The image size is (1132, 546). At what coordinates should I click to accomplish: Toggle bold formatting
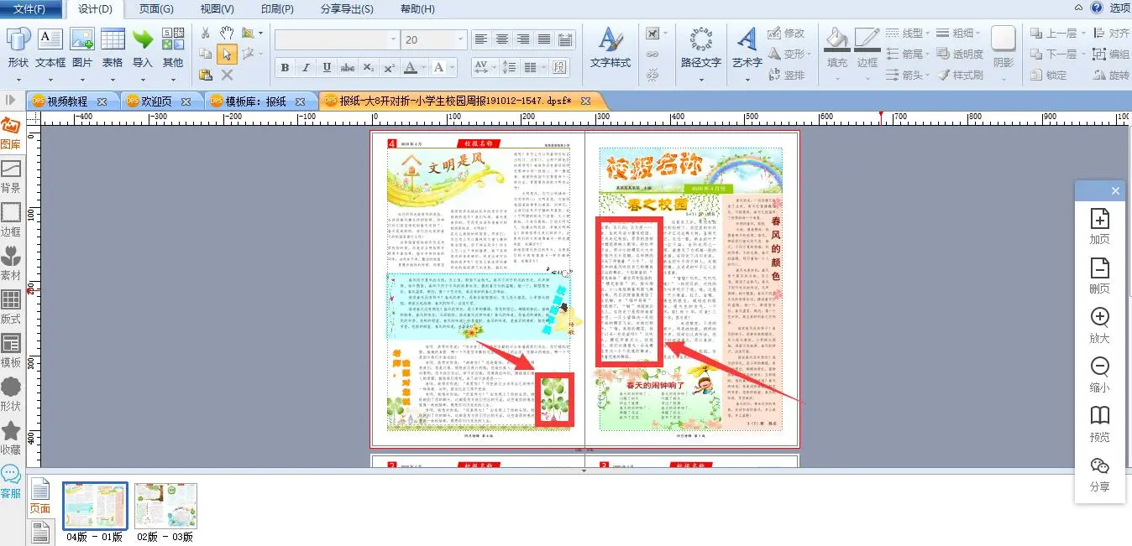[285, 67]
